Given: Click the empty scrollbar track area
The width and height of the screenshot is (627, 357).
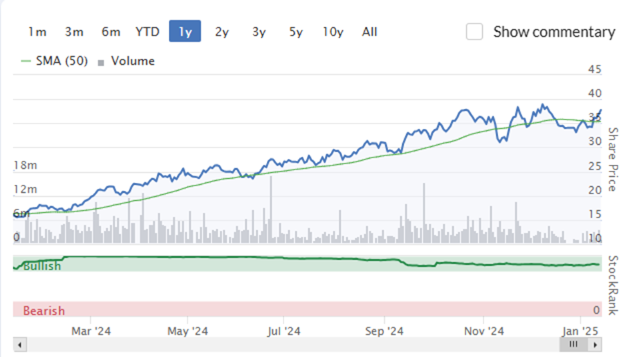Looking at the screenshot, I should click(292, 344).
